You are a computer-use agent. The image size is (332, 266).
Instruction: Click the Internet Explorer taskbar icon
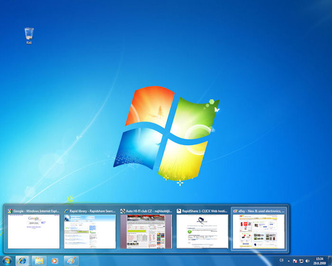23,261
